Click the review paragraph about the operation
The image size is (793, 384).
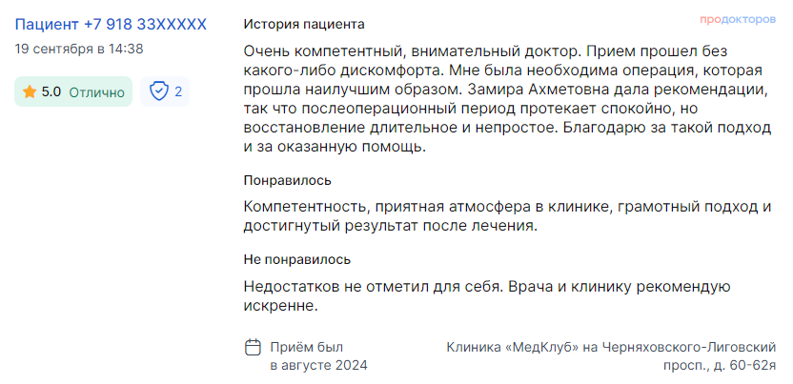pos(507,99)
